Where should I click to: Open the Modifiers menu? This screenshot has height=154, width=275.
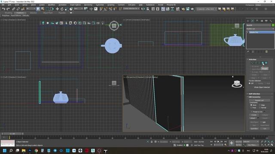pos(52,5)
